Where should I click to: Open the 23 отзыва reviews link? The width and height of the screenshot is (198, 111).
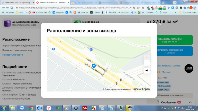tap(166, 72)
